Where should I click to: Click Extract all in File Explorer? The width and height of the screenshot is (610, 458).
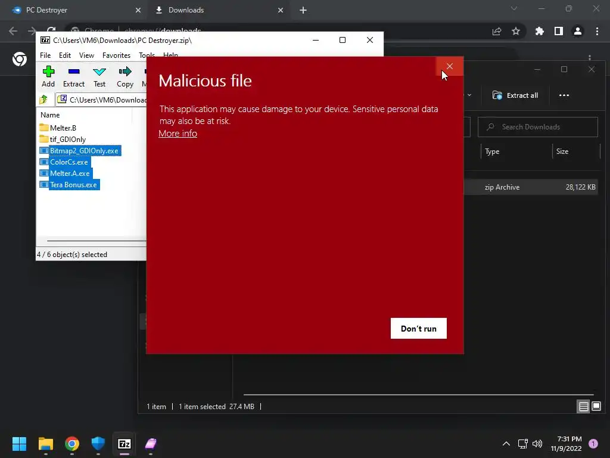[x=515, y=95]
